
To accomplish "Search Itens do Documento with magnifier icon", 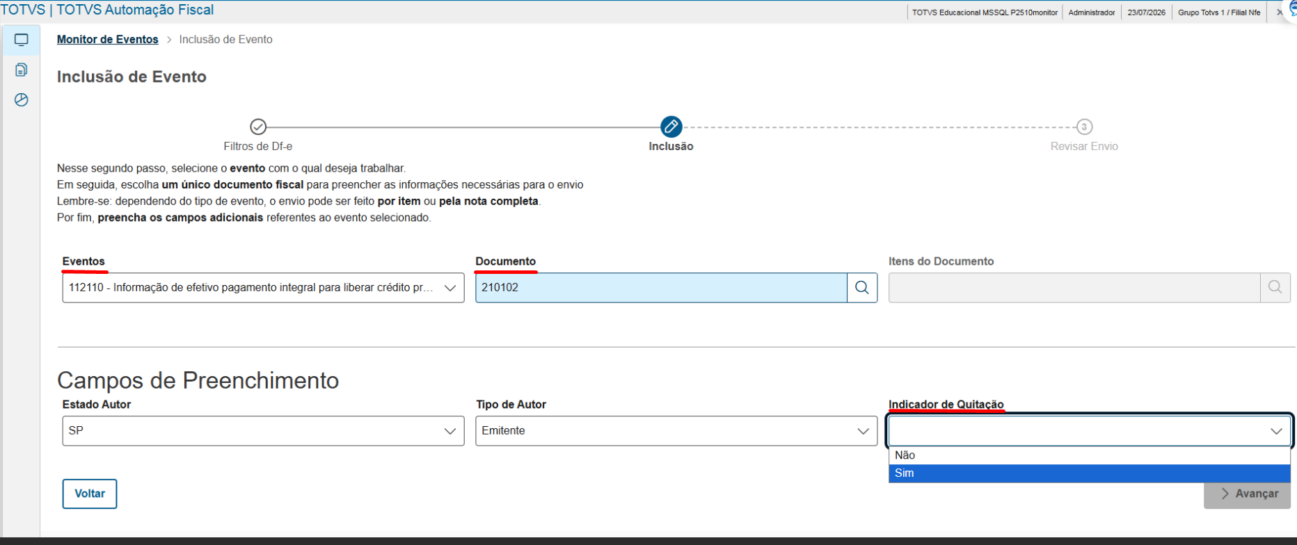I will pyautogui.click(x=1275, y=288).
